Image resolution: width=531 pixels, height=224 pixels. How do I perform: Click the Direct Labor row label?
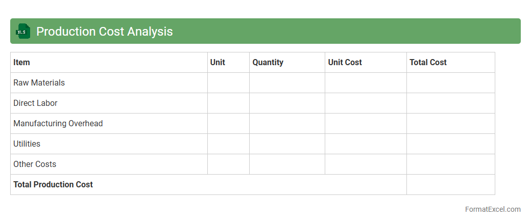(x=36, y=103)
